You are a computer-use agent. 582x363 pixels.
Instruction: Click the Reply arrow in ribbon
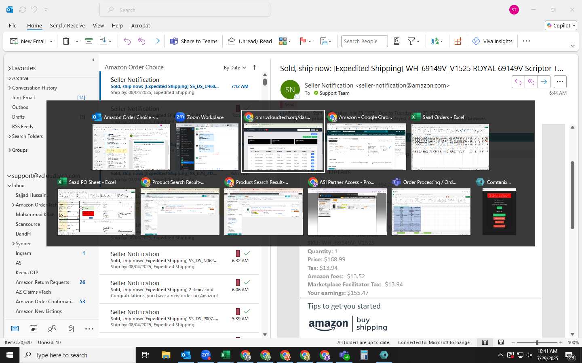[x=127, y=41]
